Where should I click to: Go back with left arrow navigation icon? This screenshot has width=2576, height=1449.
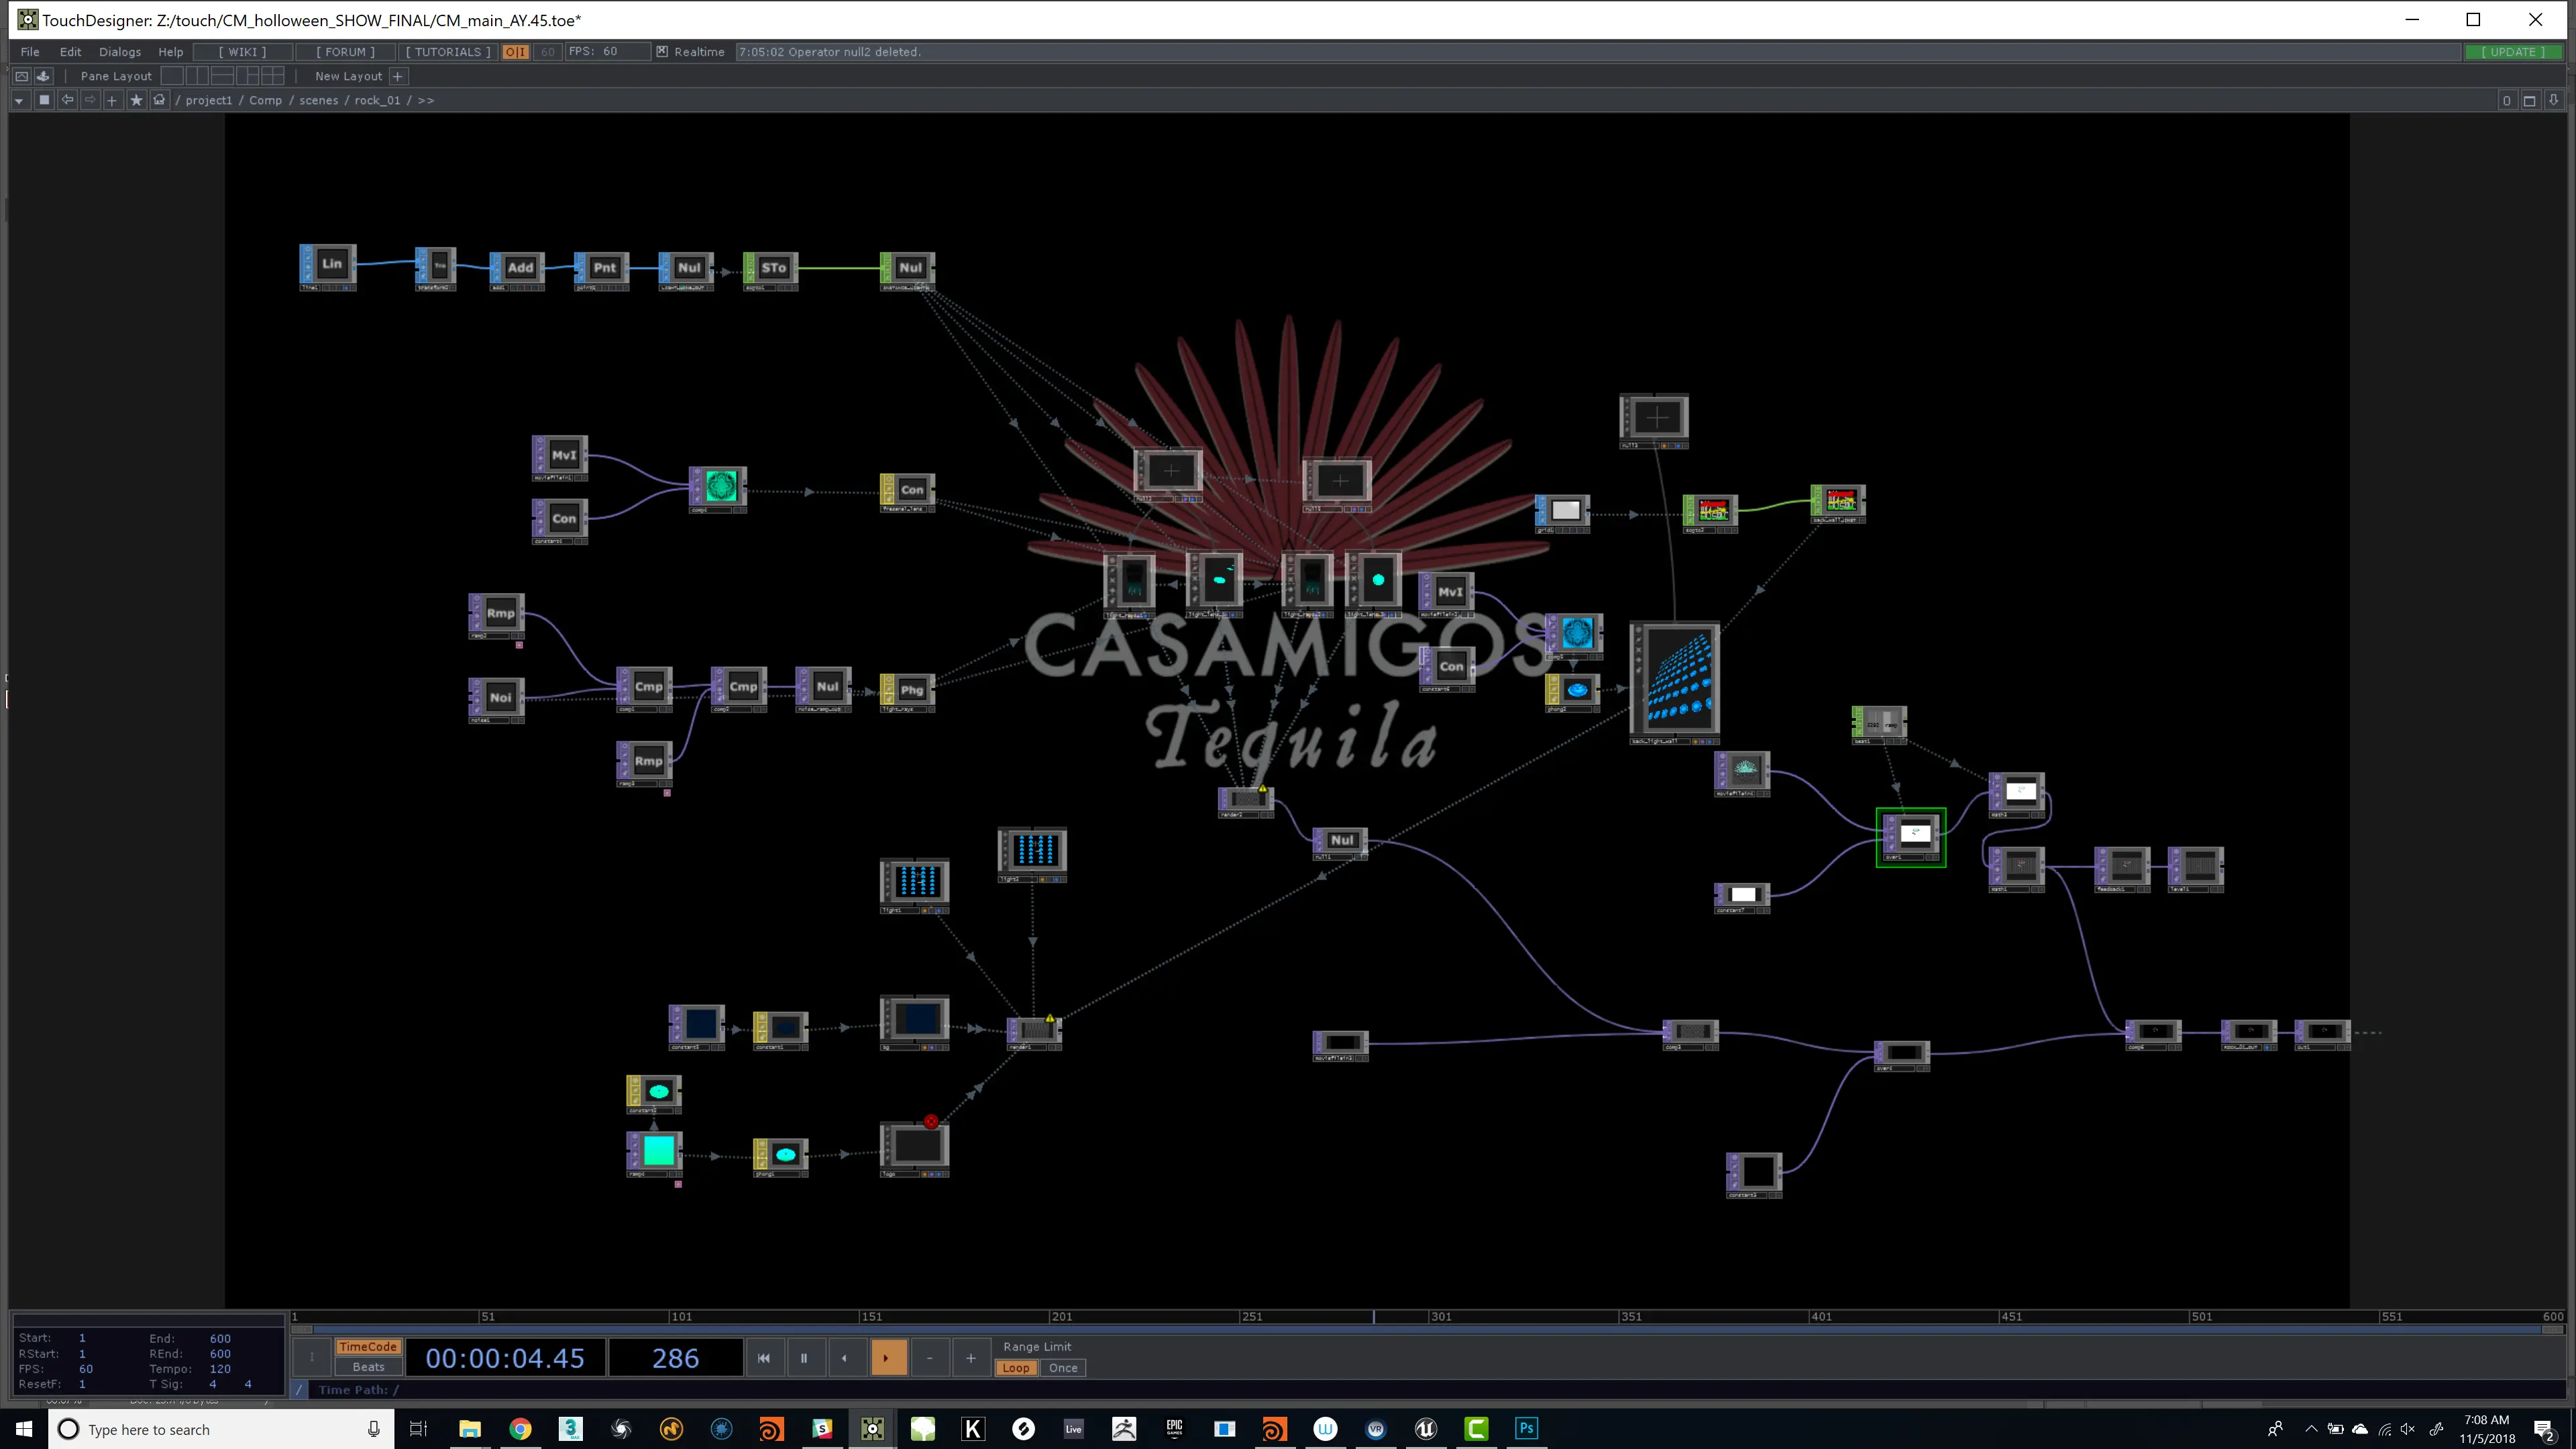point(67,100)
